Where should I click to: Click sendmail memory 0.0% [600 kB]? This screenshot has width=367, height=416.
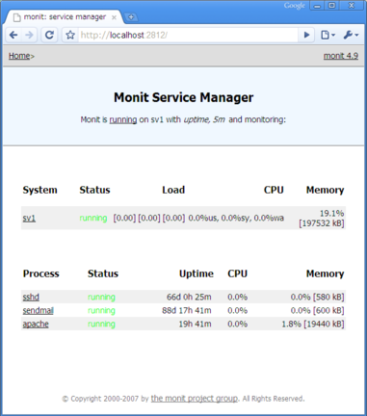[317, 310]
